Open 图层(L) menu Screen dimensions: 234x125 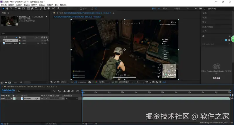(x=27, y=5)
